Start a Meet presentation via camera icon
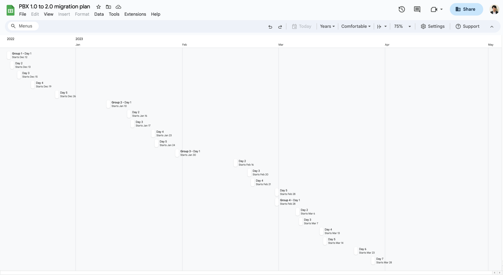Screen dimensions: 503x275 (434, 9)
